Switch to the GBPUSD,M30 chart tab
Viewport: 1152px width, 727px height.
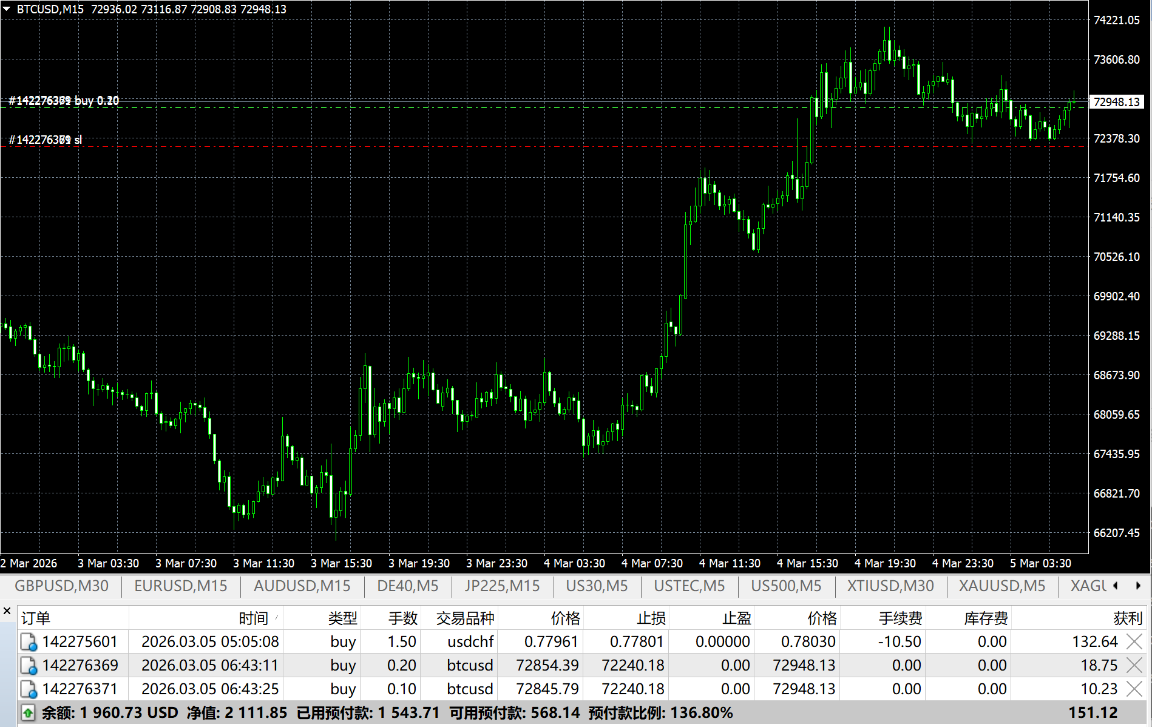(x=61, y=586)
